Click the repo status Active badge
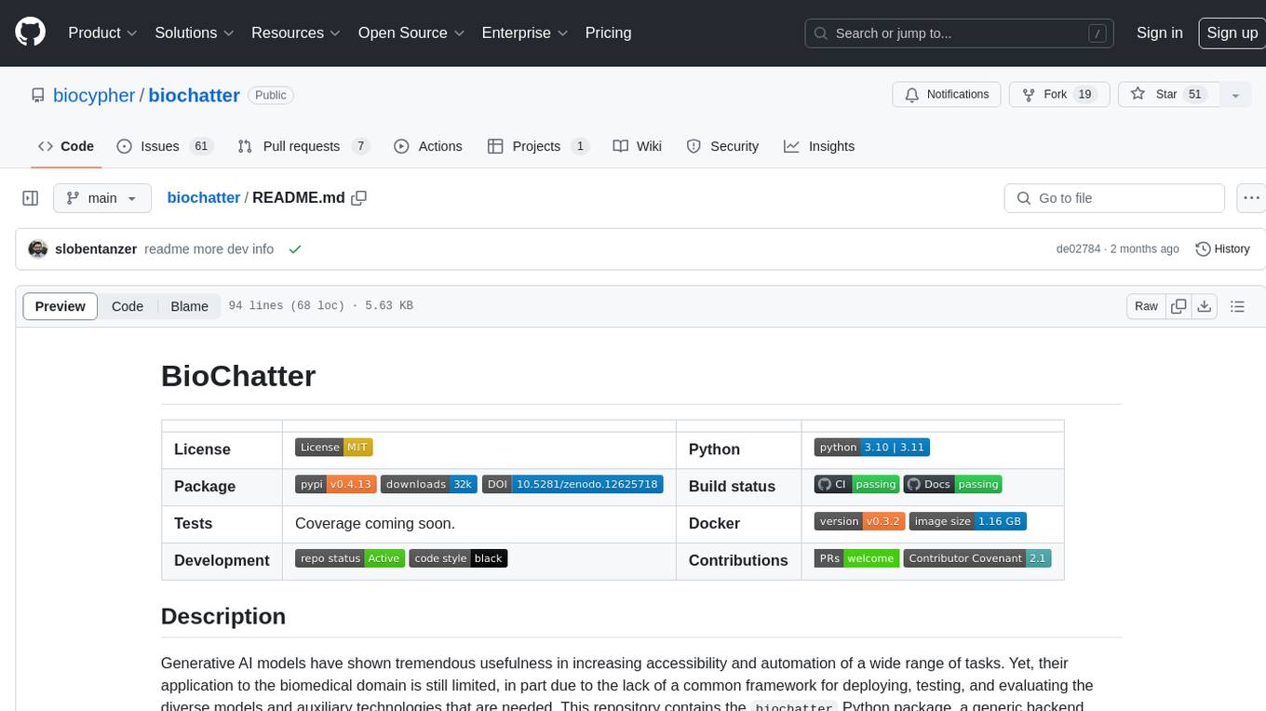Screen dimensions: 1266x711 pos(350,558)
